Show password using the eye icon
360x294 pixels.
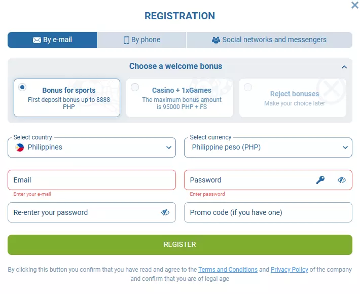click(x=342, y=180)
